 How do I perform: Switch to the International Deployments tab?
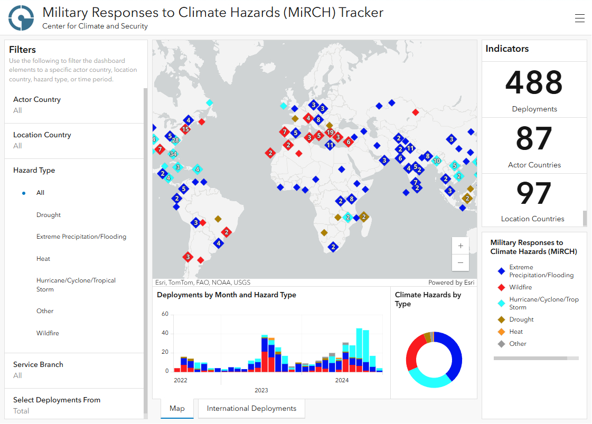(251, 408)
